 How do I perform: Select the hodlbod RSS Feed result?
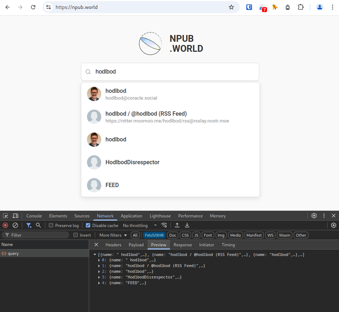[170, 117]
